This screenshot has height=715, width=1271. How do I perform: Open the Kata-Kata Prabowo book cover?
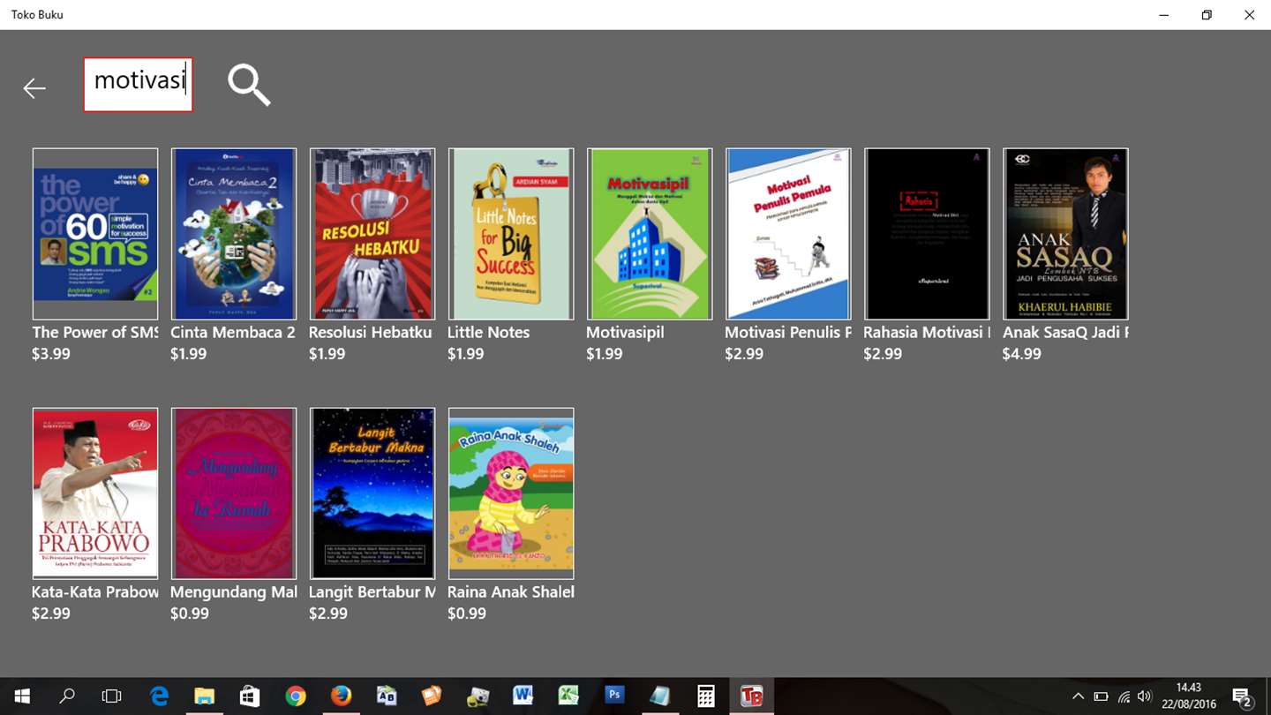(x=95, y=493)
